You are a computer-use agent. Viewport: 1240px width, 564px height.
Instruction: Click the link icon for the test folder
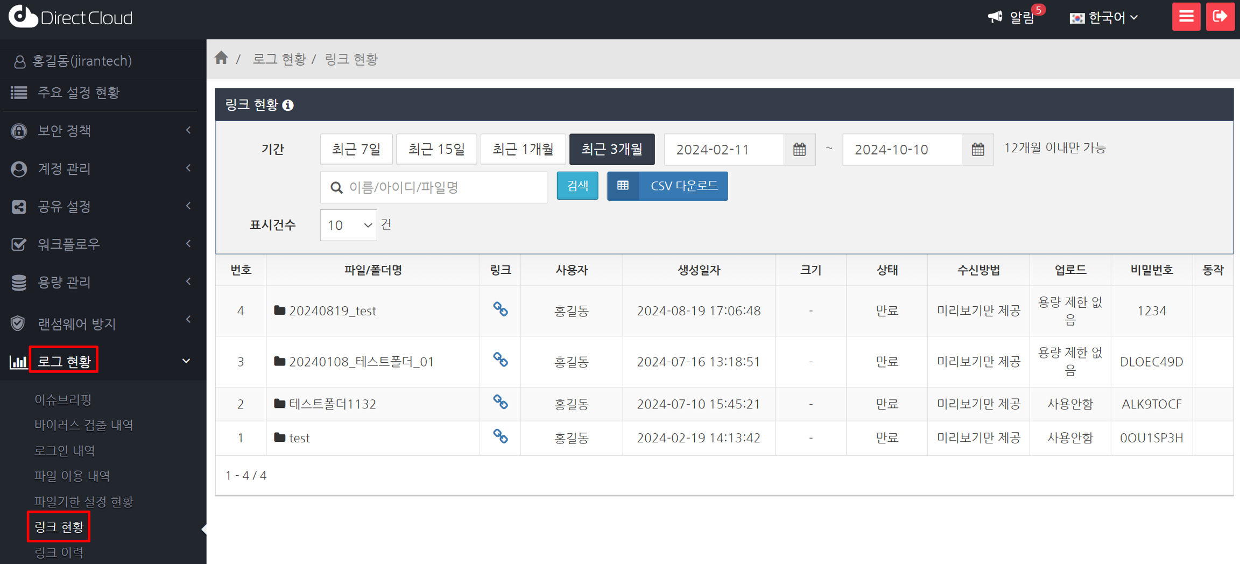(500, 436)
